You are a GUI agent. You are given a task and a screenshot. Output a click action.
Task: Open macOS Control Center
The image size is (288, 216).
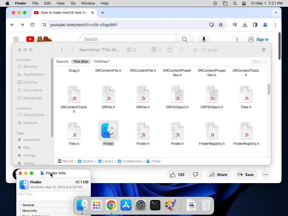point(244,3)
